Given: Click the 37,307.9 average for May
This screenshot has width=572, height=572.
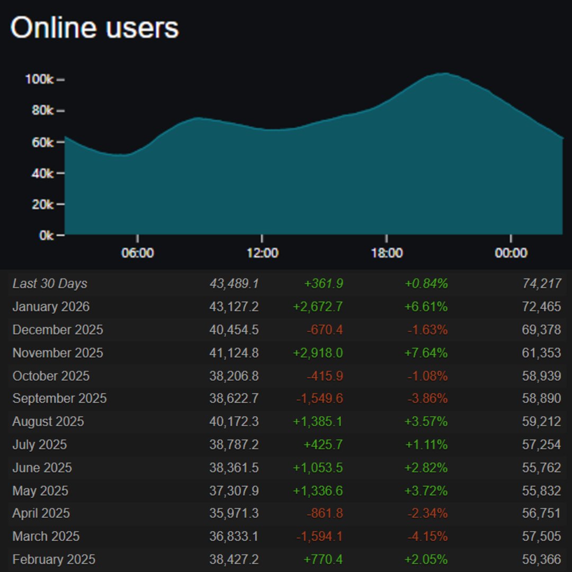Looking at the screenshot, I should [234, 490].
